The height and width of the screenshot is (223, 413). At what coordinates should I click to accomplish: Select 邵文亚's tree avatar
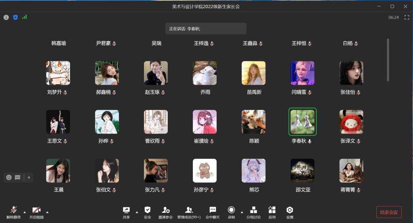[x=302, y=171]
